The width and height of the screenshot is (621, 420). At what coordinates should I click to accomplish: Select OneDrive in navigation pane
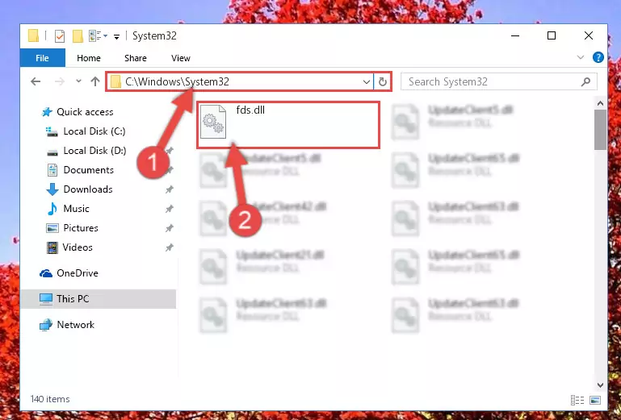[x=69, y=273]
